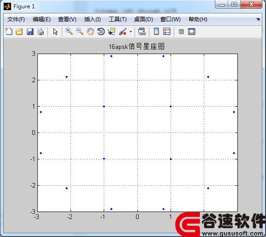Select the Pan hand tool
266x237 pixels.
(x=90, y=31)
